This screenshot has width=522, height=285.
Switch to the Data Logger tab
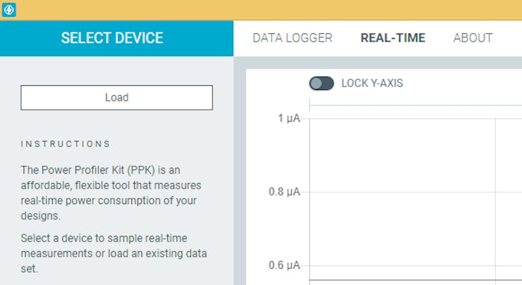point(292,38)
